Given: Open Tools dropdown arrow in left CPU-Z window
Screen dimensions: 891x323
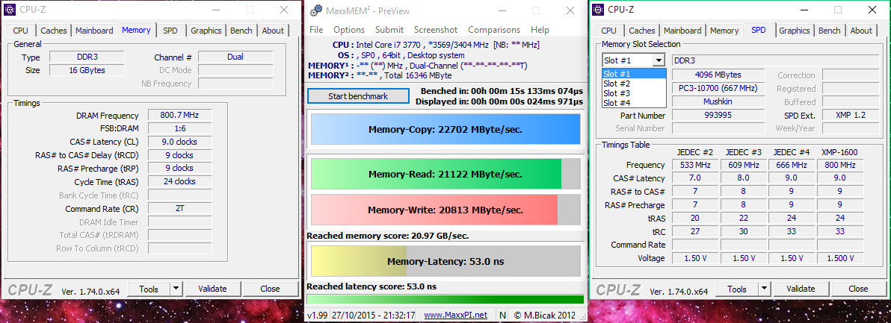Looking at the screenshot, I should 176,289.
